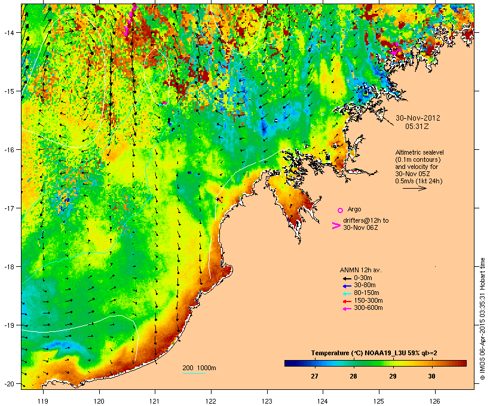Click the colorbar tick label '28'
The width and height of the screenshot is (490, 406).
[353, 376]
